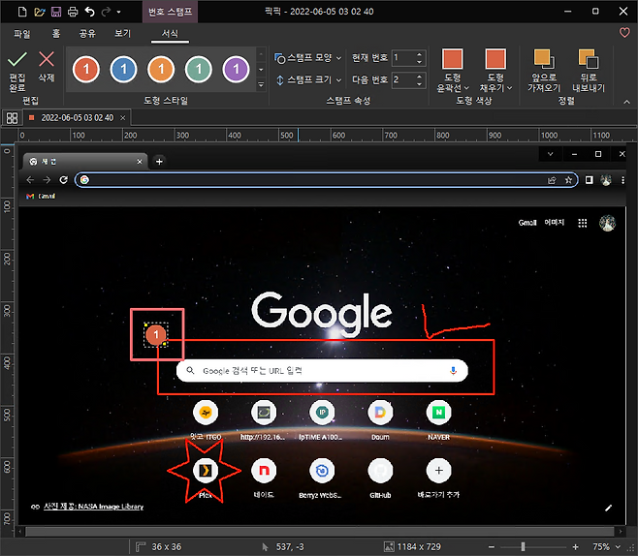This screenshot has width=638, height=556.
Task: Expand the full shape style gallery
Action: [x=261, y=84]
